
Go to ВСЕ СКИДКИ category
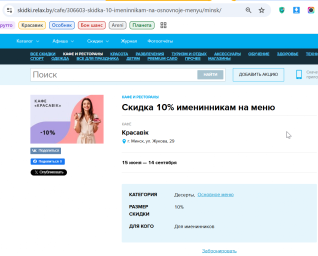point(43,54)
